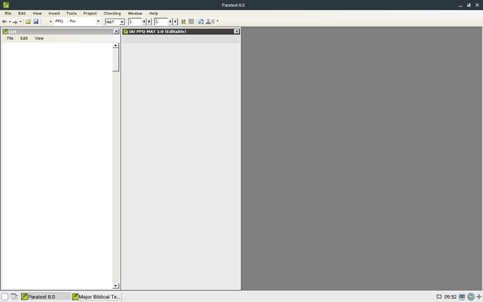Open View menu in List panel
Screen dimensions: 483x302
pyautogui.click(x=39, y=39)
